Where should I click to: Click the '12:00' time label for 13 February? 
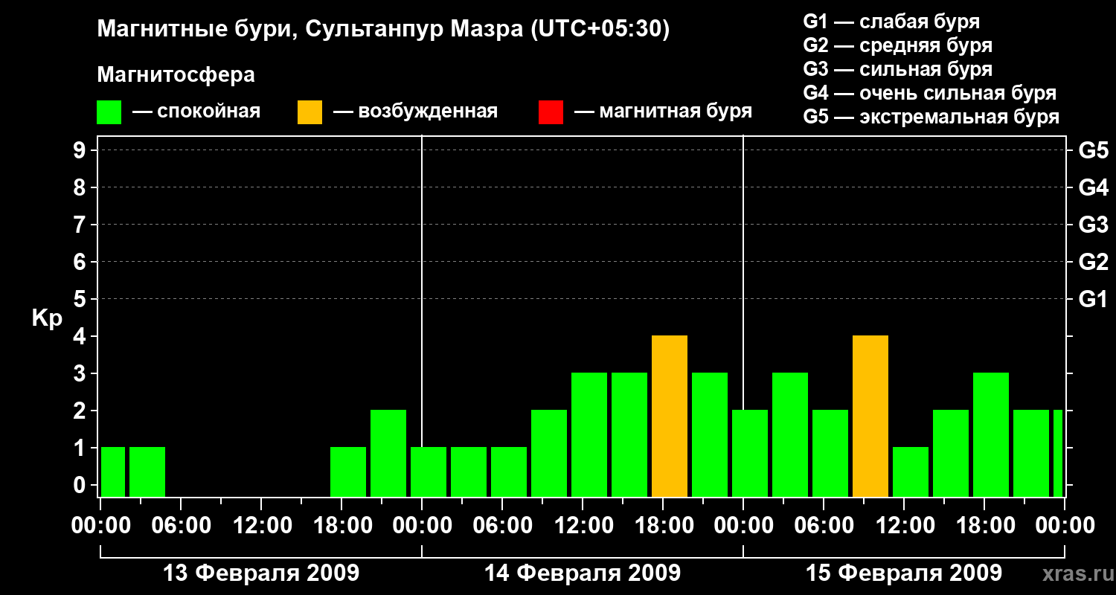(x=261, y=526)
